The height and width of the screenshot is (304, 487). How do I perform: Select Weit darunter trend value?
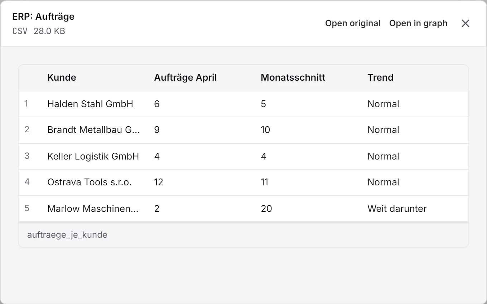tap(397, 209)
